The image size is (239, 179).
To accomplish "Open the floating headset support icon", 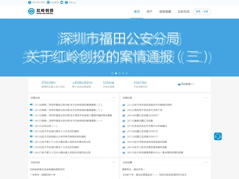I will pos(218,136).
